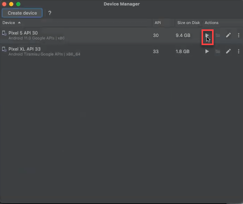Image resolution: width=243 pixels, height=204 pixels.
Task: Edit the Pixel XL API 33 device
Action: click(x=228, y=51)
